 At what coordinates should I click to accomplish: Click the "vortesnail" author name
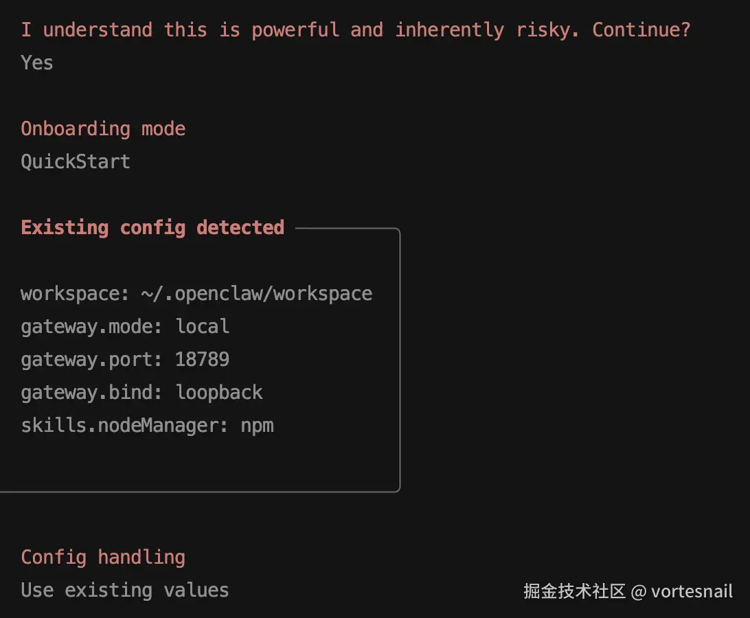[x=692, y=591]
